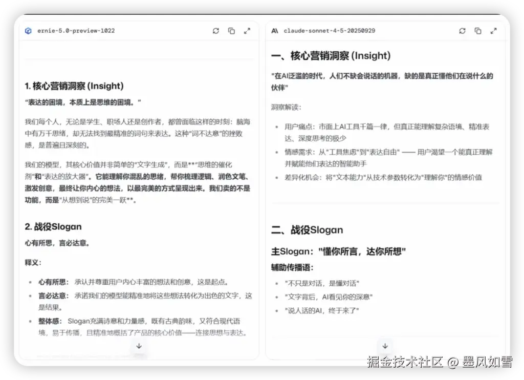The width and height of the screenshot is (524, 380).
Task: Click paragraph beginning "我们每个人，无论是学生"
Action: tap(137, 134)
